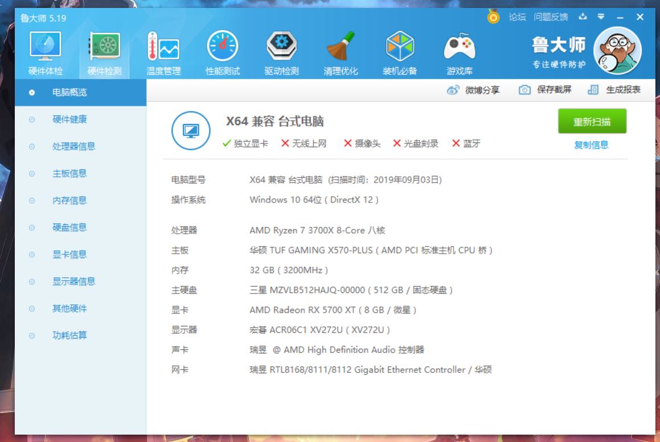The height and width of the screenshot is (442, 660).
Task: Click 'Windows 10 64位 ( DirectX 12 )' value
Action: pos(314,200)
